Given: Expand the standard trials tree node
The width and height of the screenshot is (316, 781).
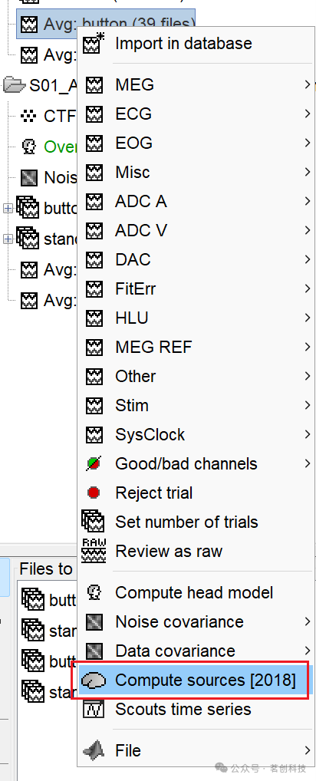Looking at the screenshot, I should (8, 239).
